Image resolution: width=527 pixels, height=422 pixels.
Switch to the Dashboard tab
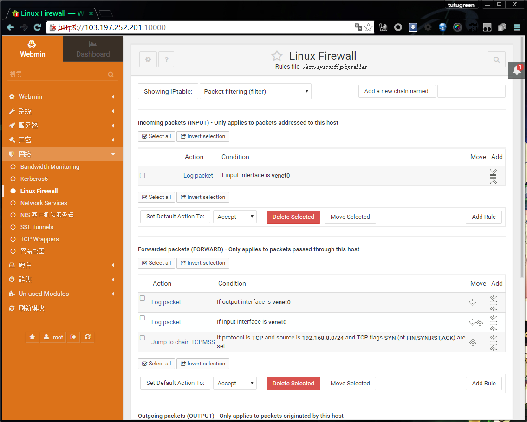(93, 49)
